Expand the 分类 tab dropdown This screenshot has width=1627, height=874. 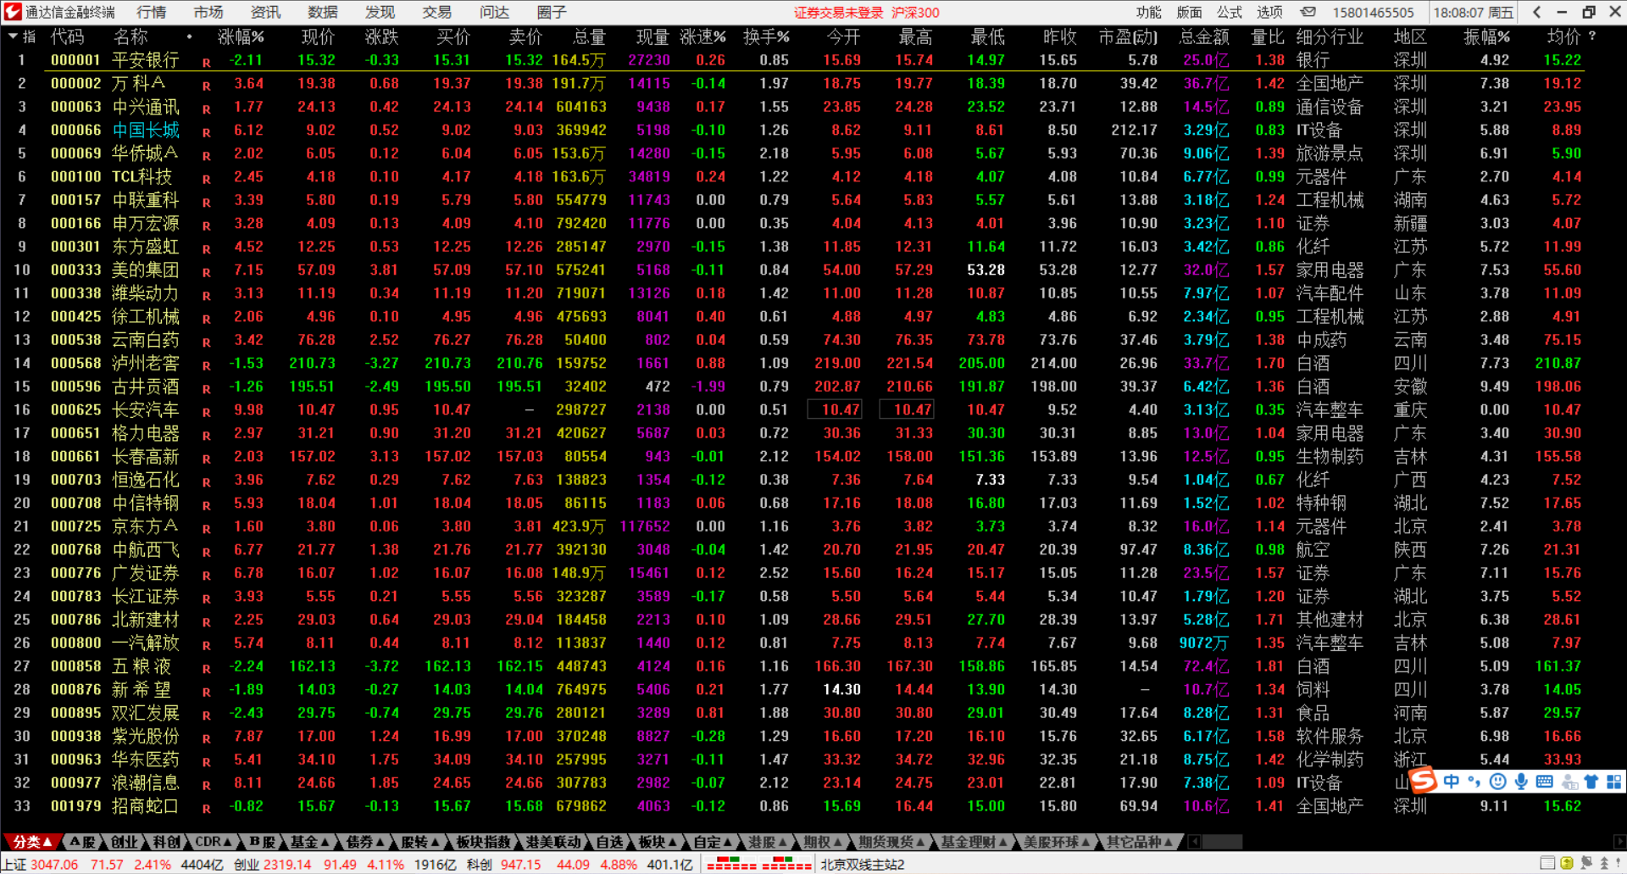tap(47, 842)
